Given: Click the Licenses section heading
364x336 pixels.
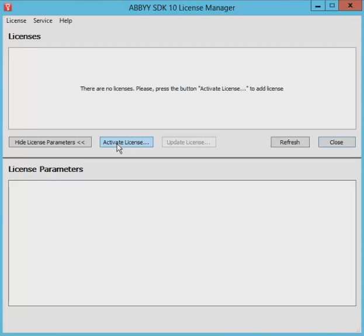Looking at the screenshot, I should coord(25,36).
